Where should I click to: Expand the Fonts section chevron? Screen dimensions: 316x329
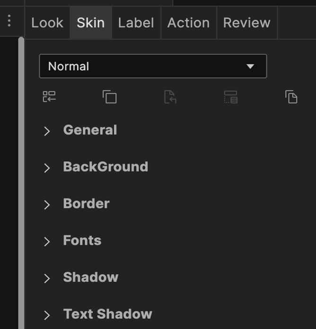47,242
